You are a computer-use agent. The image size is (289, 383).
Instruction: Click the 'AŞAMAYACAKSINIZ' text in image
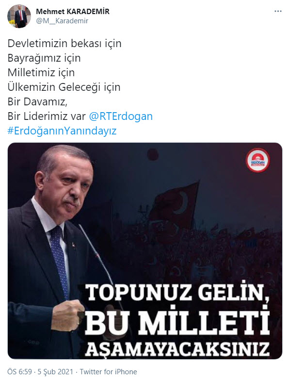[177, 349]
